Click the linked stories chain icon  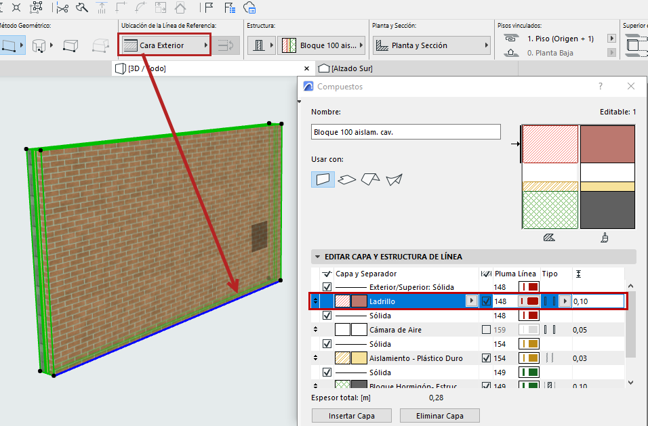(511, 39)
